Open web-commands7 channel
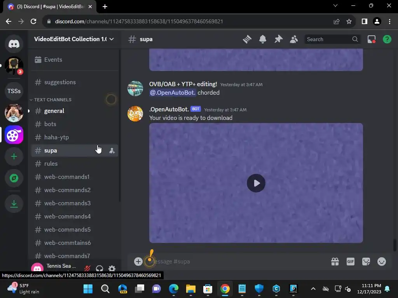The width and height of the screenshot is (398, 298). (x=75, y=256)
